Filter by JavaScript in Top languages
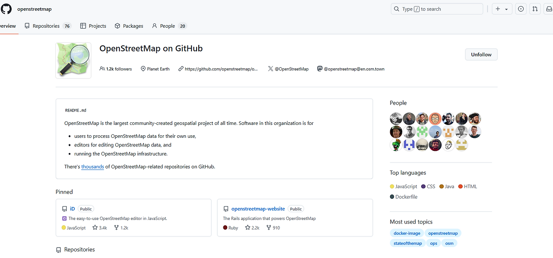The width and height of the screenshot is (553, 258). 404,186
